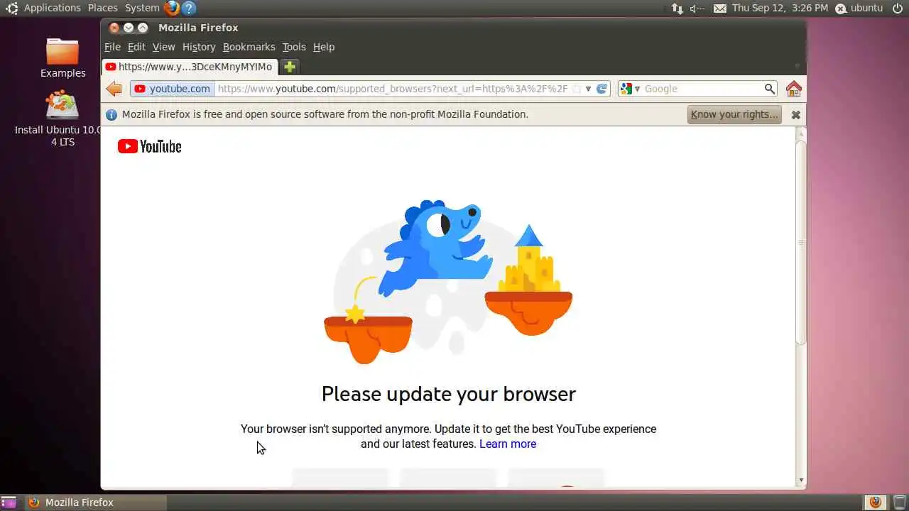Click the YouTube logo on the page
The height and width of the screenshot is (511, 909).
click(150, 146)
